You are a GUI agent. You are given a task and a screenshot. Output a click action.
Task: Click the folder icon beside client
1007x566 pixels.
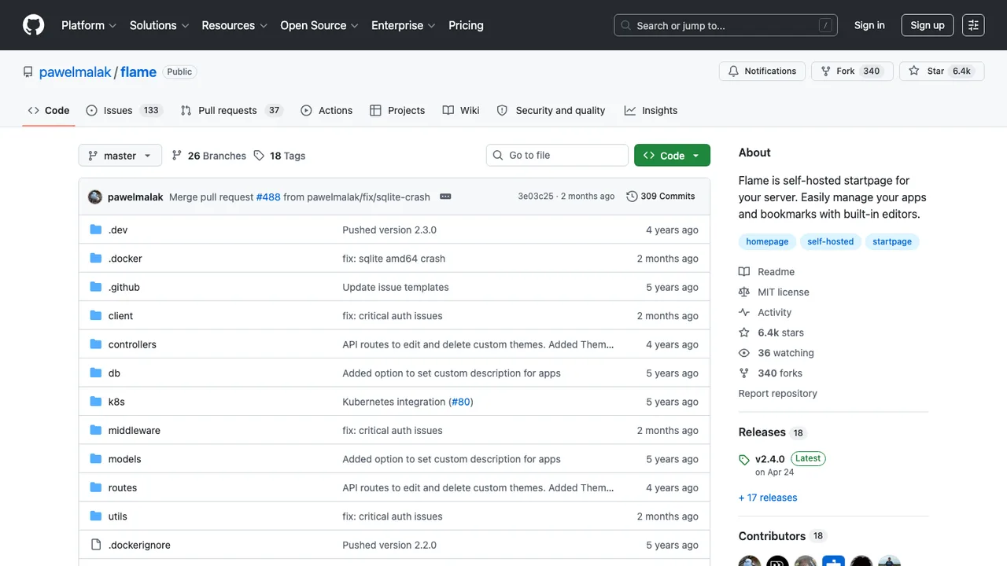[x=96, y=315]
